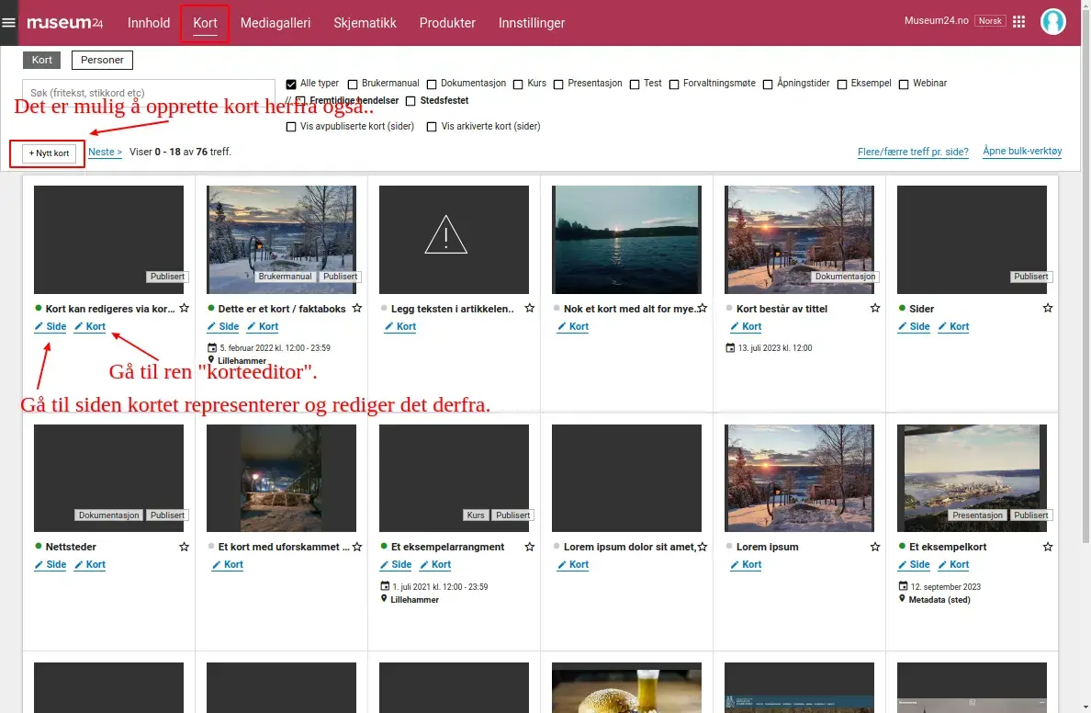1091x713 pixels.
Task: Favorite the "Et eksempelarrangment" card
Action: pyautogui.click(x=530, y=547)
